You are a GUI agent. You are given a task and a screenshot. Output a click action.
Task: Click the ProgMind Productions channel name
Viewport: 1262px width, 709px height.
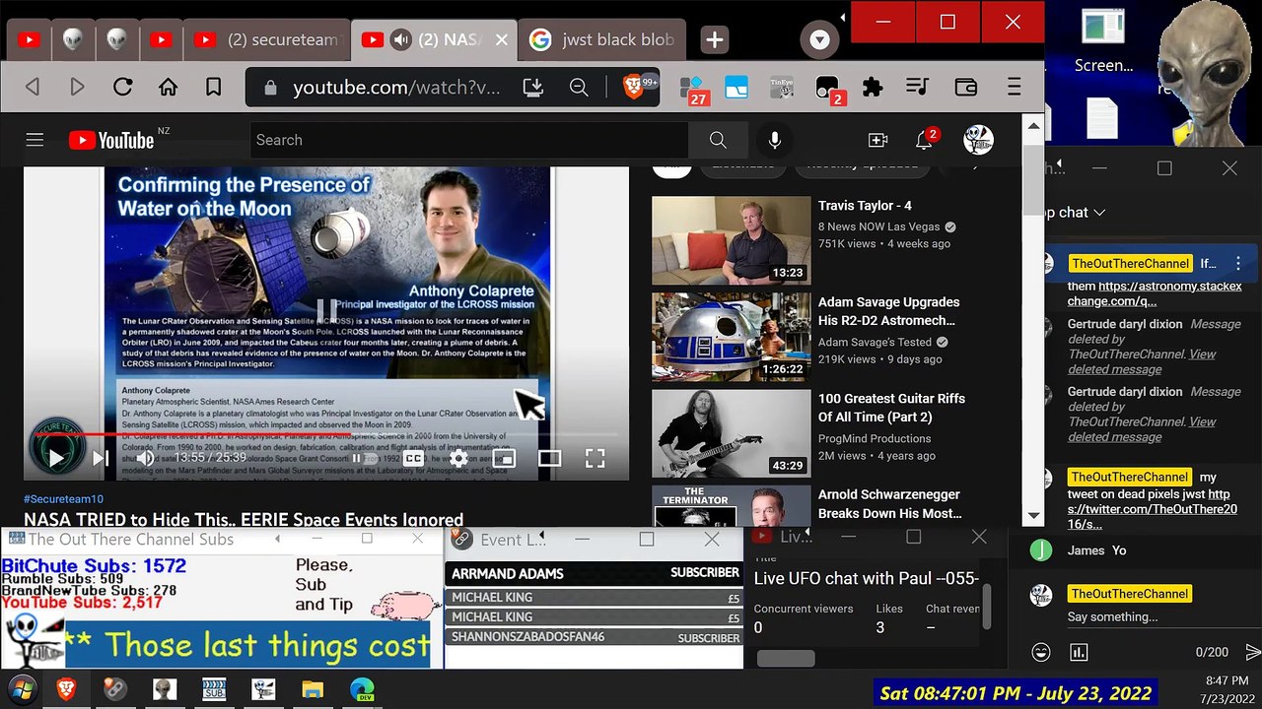(x=875, y=438)
